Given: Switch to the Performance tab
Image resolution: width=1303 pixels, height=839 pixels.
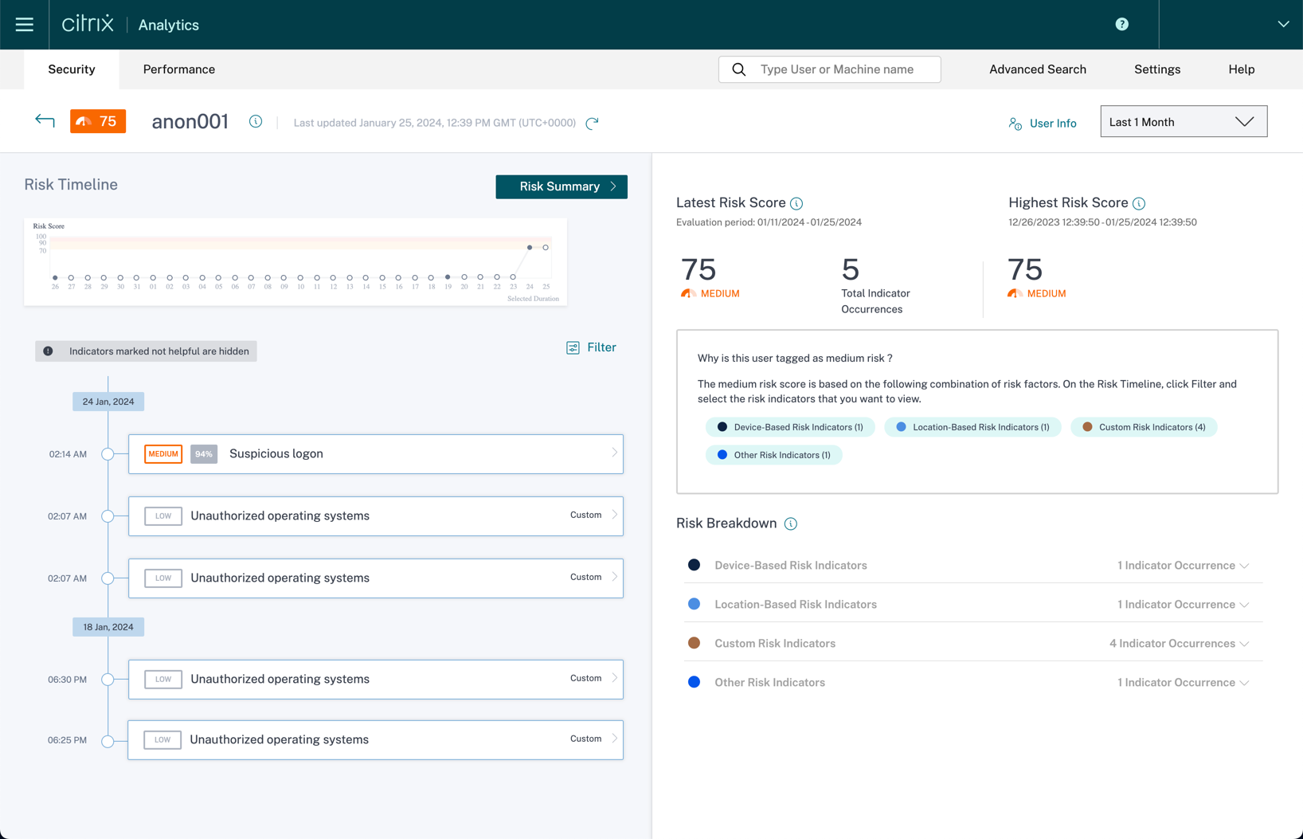Looking at the screenshot, I should click(x=179, y=69).
